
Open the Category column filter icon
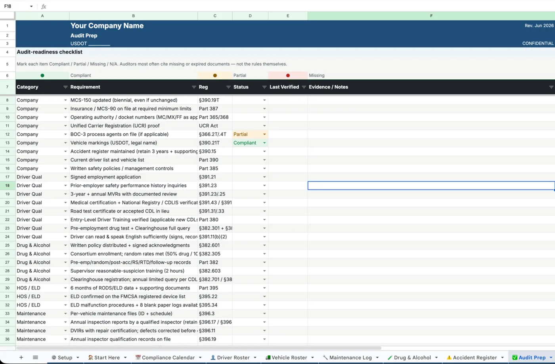pyautogui.click(x=65, y=87)
